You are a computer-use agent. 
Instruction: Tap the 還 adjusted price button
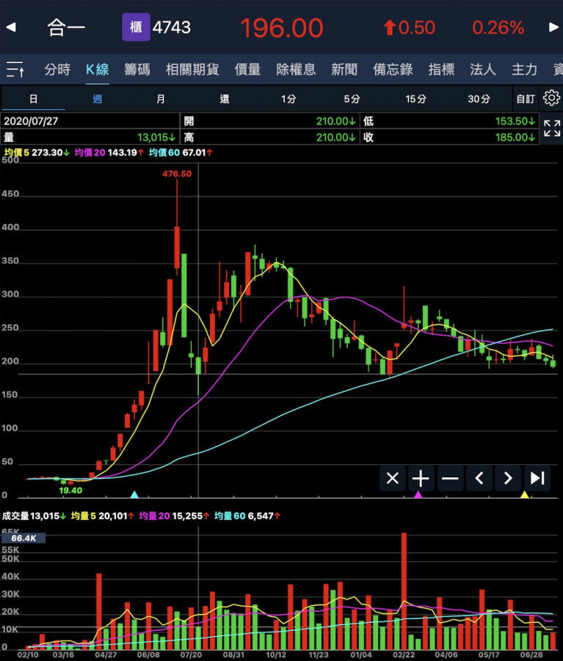coord(225,98)
